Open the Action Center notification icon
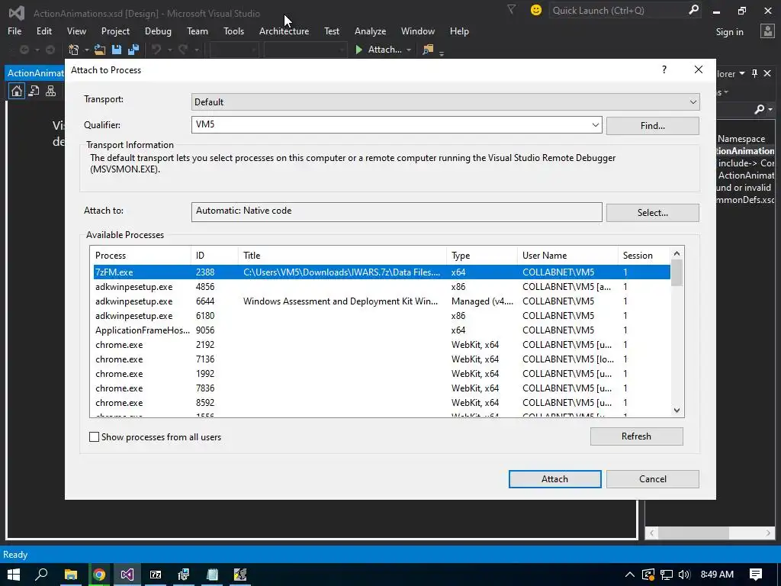Image resolution: width=781 pixels, height=586 pixels. pyautogui.click(x=756, y=575)
